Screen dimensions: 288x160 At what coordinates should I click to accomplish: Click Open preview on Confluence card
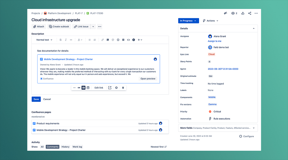click(x=148, y=79)
